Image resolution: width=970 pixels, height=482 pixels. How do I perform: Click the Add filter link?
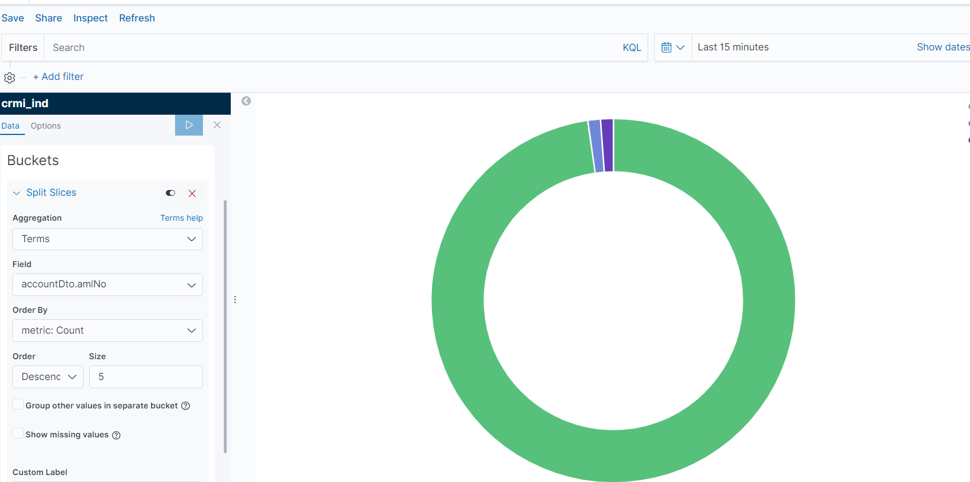click(x=58, y=76)
